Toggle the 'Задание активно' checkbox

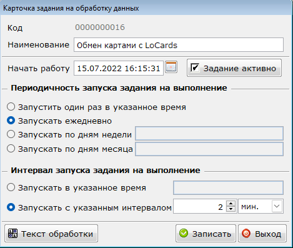pyautogui.click(x=195, y=67)
